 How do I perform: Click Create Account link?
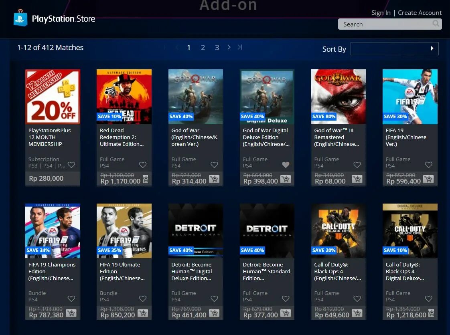coord(420,12)
